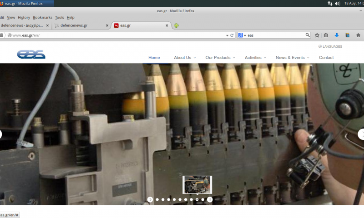Screen dimensions: 364x218
Task: Click the EAS logo
Action: 31,54
